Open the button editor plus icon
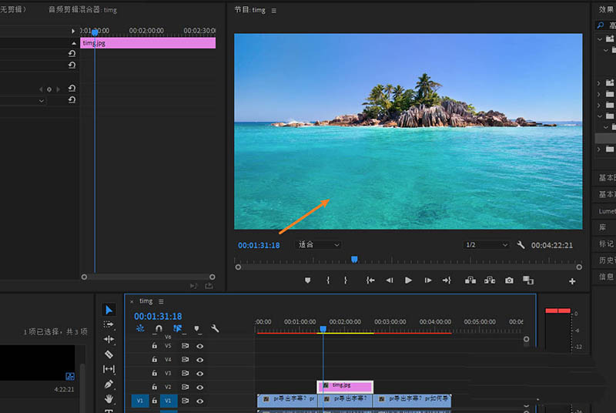Image resolution: width=616 pixels, height=413 pixels. [x=572, y=281]
